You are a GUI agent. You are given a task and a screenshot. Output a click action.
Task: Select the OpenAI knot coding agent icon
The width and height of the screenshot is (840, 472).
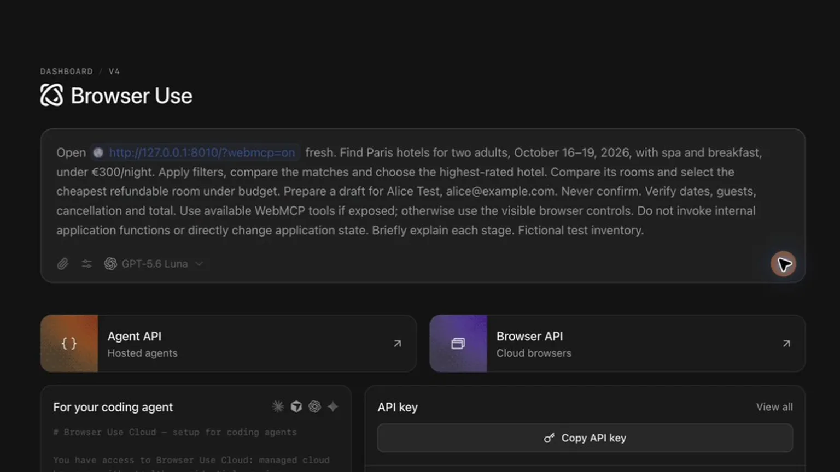(x=314, y=406)
